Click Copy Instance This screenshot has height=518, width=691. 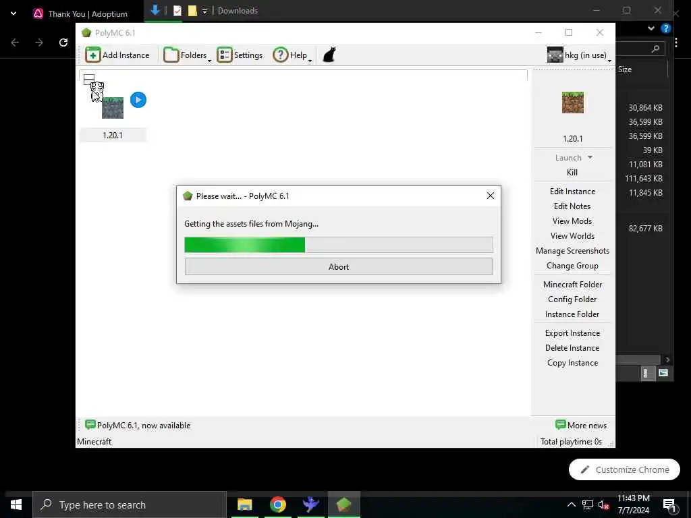(572, 363)
